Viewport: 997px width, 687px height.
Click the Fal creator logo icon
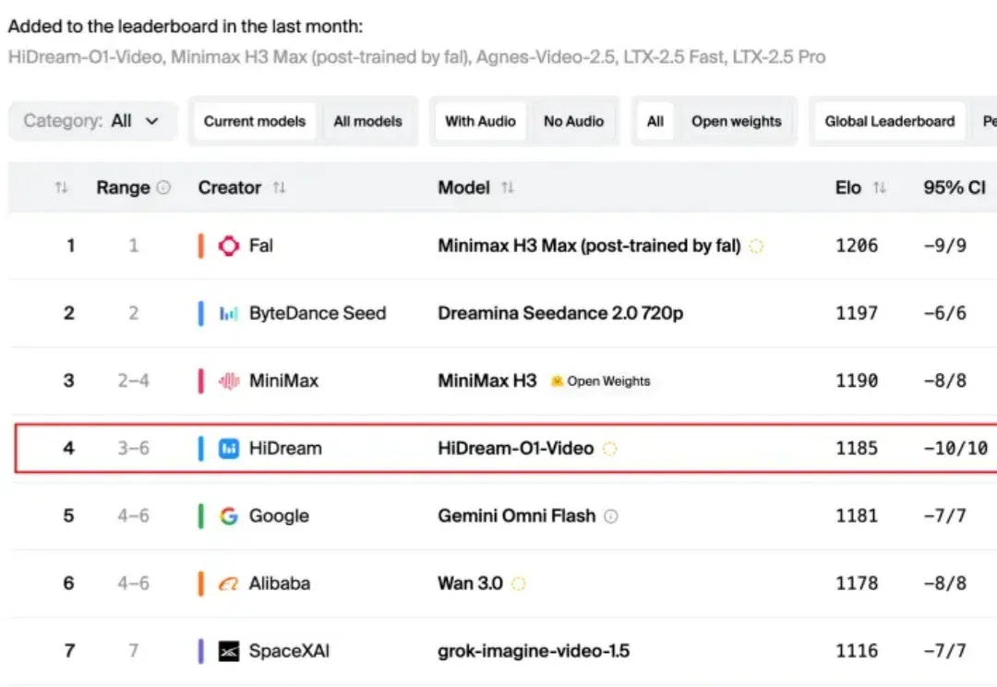click(x=229, y=246)
